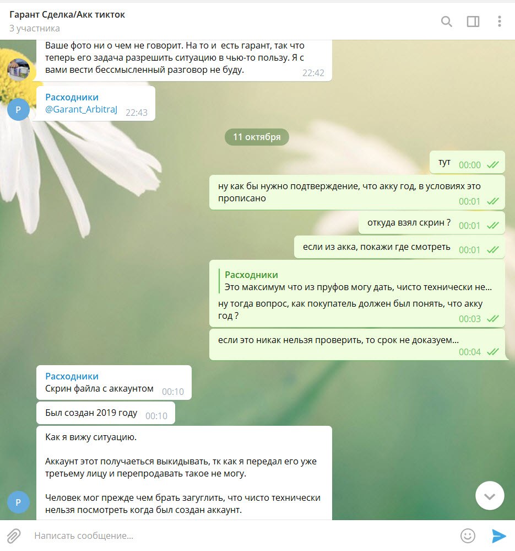Send message with arrow icon

pyautogui.click(x=498, y=536)
